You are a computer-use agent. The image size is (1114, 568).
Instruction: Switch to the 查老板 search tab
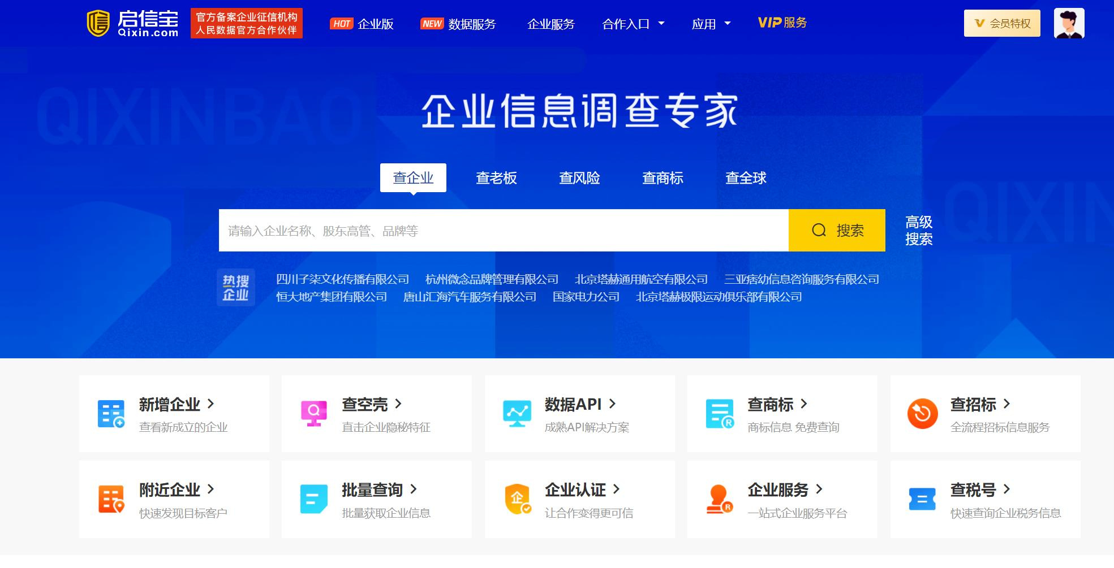click(496, 178)
